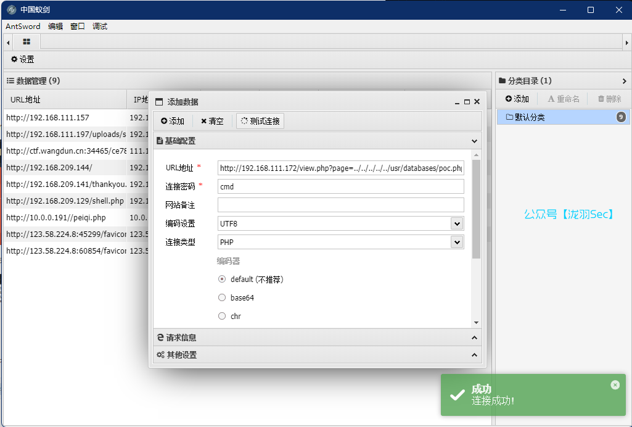Open the 连接类型 PHP dropdown
This screenshot has width=632, height=427.
tap(456, 243)
